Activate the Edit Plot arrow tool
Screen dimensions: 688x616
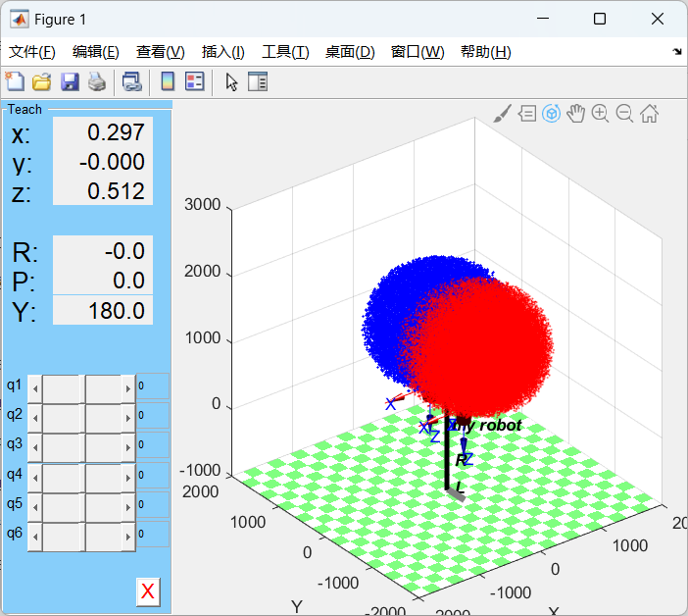coord(231,82)
